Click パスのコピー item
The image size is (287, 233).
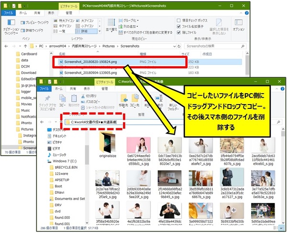90,102
